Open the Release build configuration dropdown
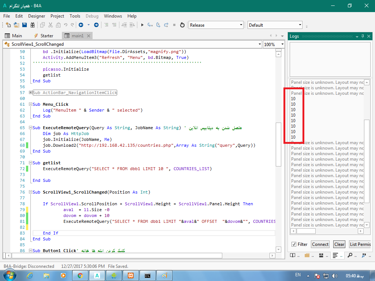375x281 pixels. [216, 25]
